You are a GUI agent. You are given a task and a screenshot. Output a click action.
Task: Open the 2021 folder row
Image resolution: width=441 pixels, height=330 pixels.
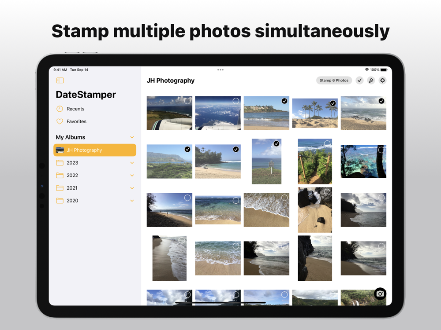(95, 188)
